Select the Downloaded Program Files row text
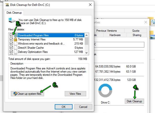The image size is (155, 113). (x=33, y=35)
